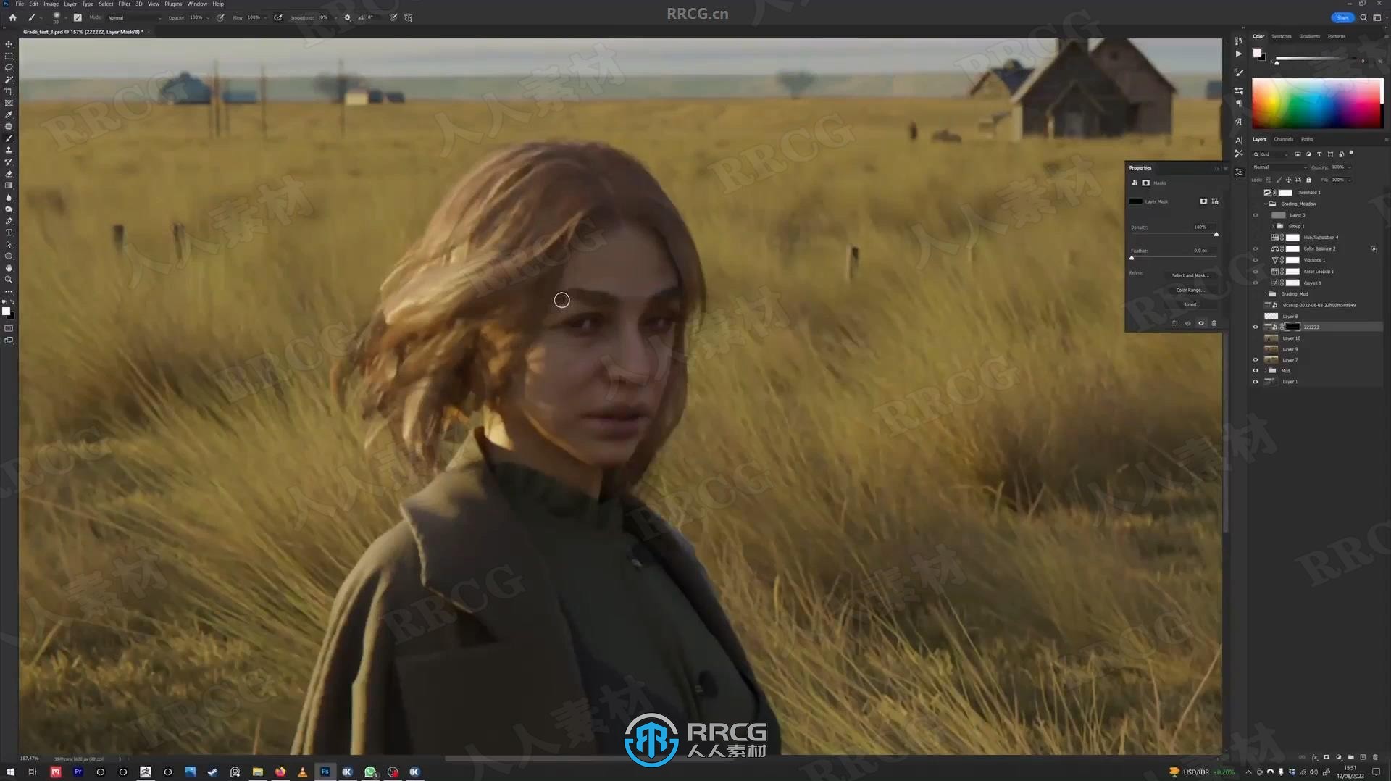
Task: Open the Windows Start menu
Action: (10, 772)
